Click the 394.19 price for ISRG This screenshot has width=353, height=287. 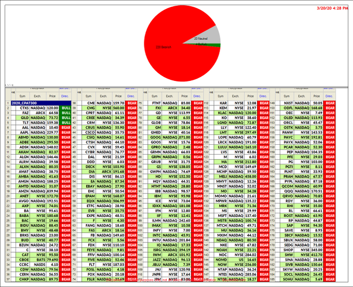[185, 250]
